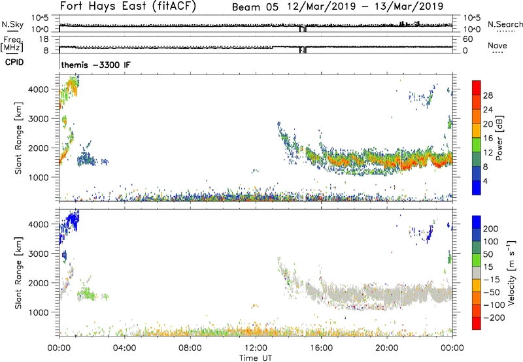Click the green velocity patch near 02:00 UT
The image size is (523, 362).
(x=88, y=295)
